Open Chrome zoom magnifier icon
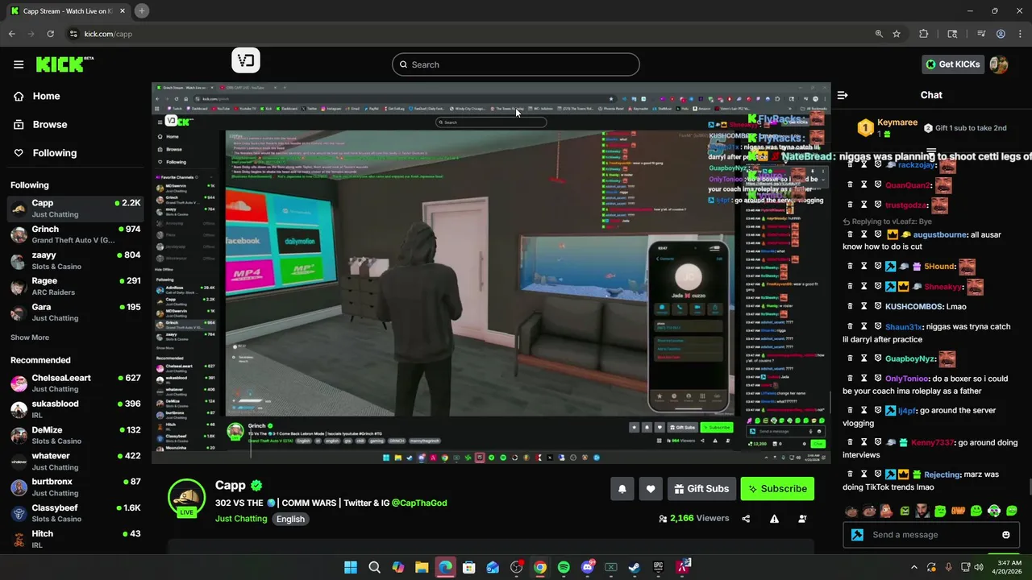 pos(879,34)
